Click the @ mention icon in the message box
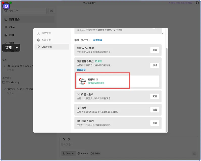 click(64, 139)
